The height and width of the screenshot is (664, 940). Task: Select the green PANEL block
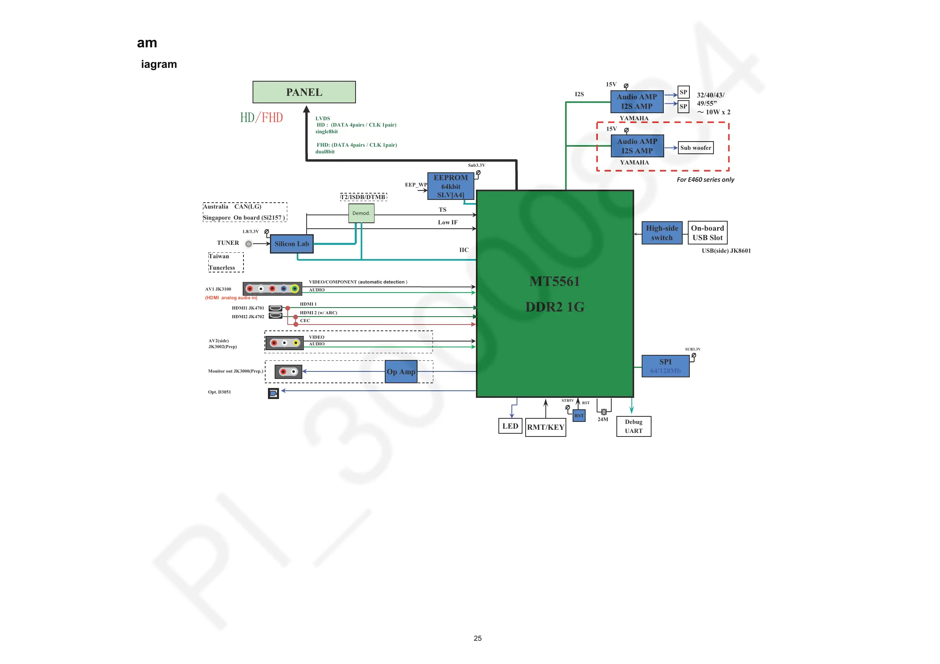pyautogui.click(x=304, y=92)
